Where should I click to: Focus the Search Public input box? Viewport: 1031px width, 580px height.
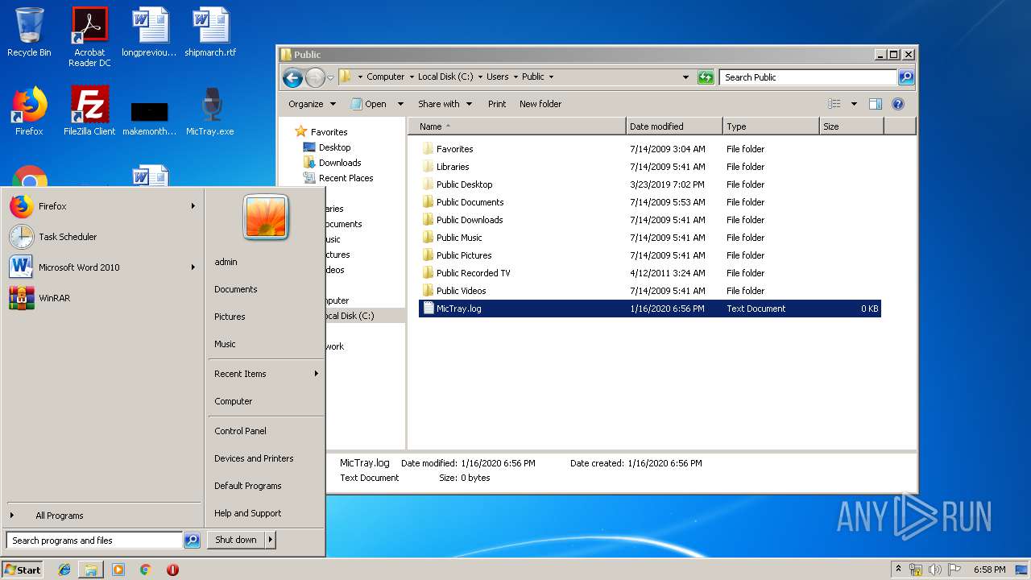point(808,77)
